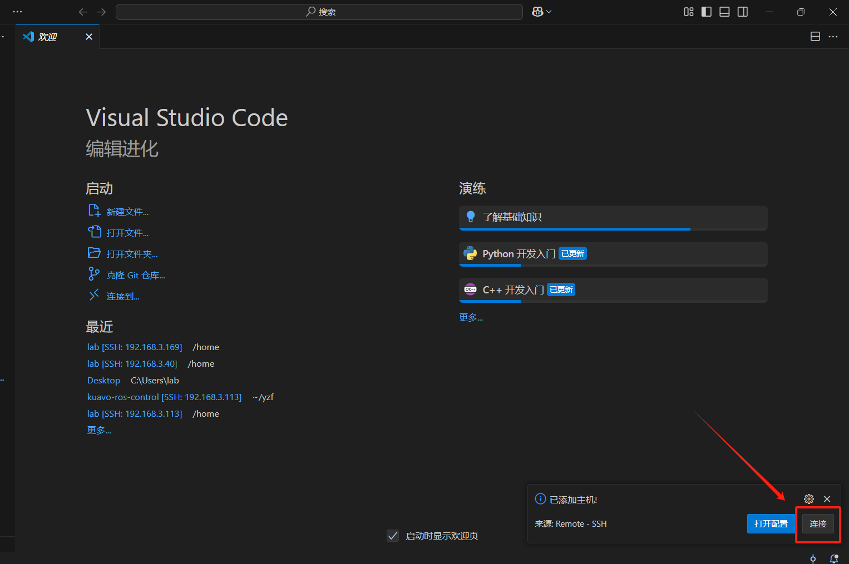Click the search command center field

319,12
